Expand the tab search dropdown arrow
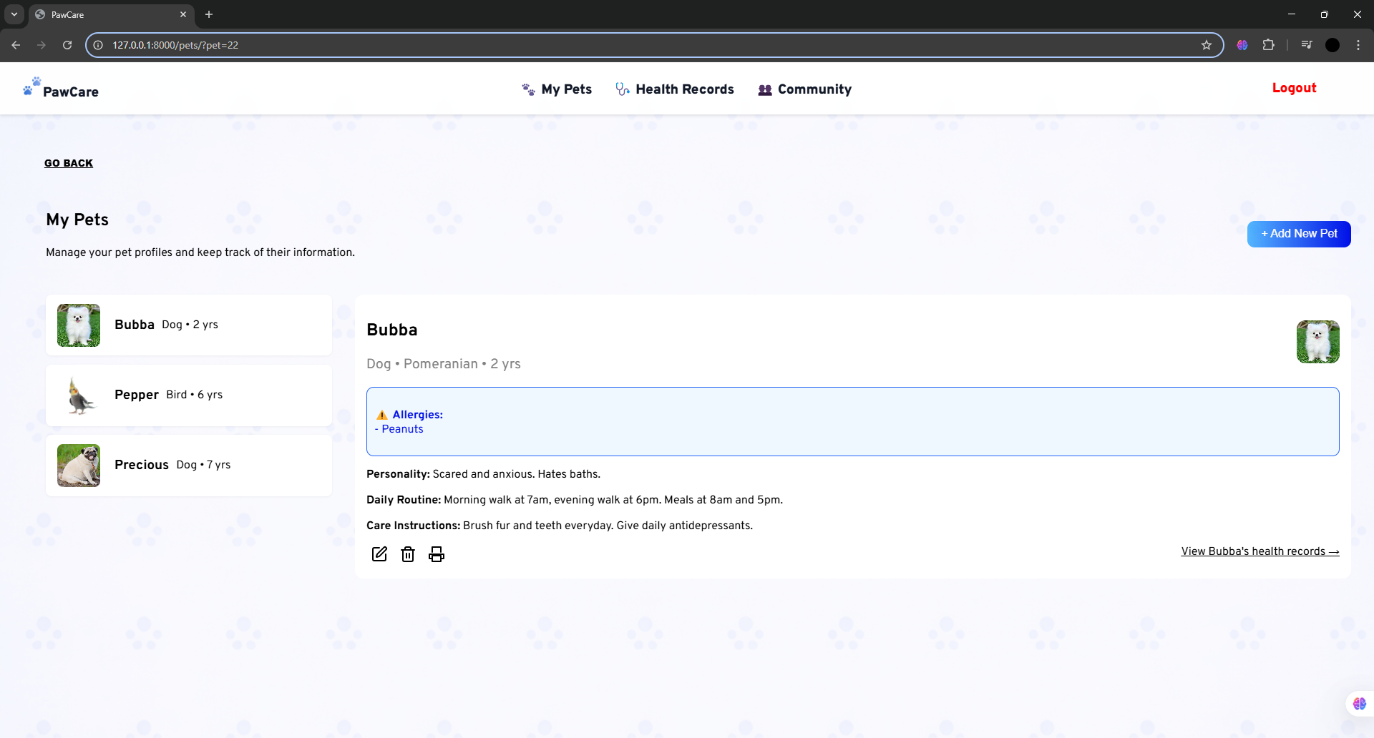Image resolution: width=1374 pixels, height=738 pixels. point(14,14)
